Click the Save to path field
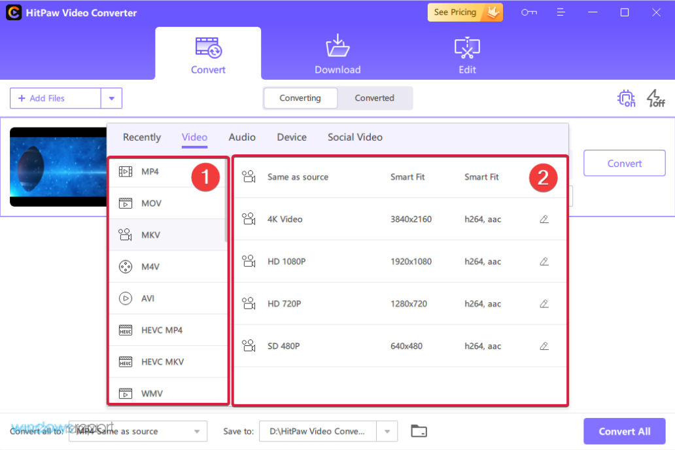 point(318,431)
